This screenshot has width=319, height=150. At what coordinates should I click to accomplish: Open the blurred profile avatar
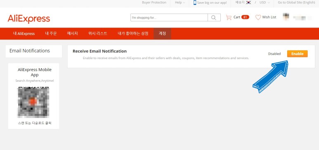pyautogui.click(x=286, y=16)
